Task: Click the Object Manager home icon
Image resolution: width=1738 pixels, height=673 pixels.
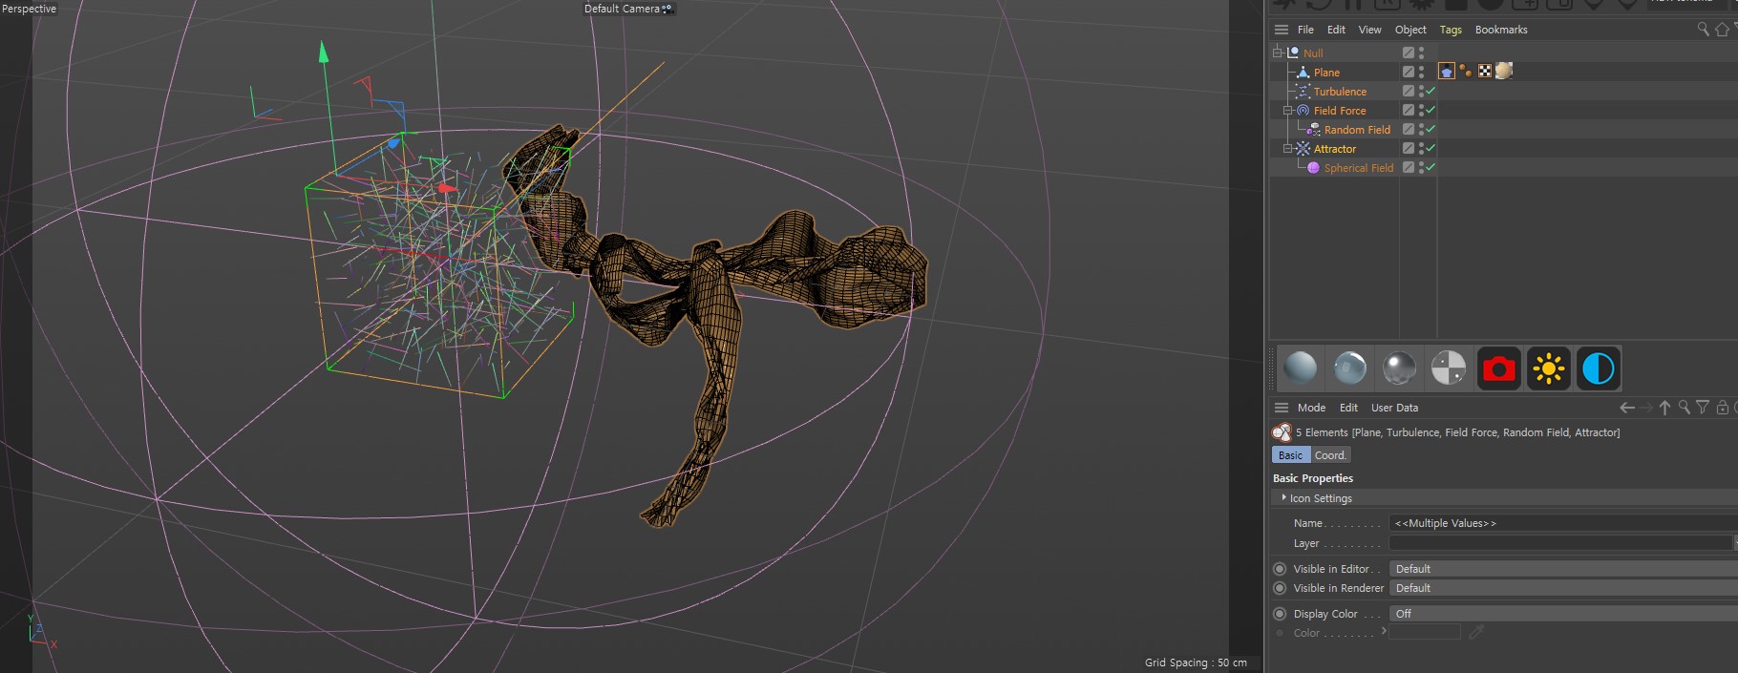Action: [1722, 30]
